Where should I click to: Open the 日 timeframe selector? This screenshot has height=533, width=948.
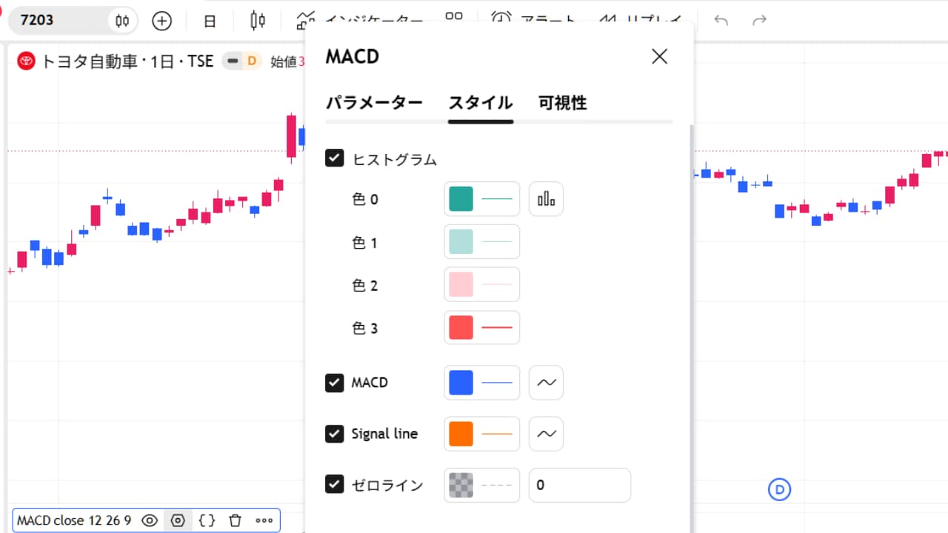pos(210,21)
